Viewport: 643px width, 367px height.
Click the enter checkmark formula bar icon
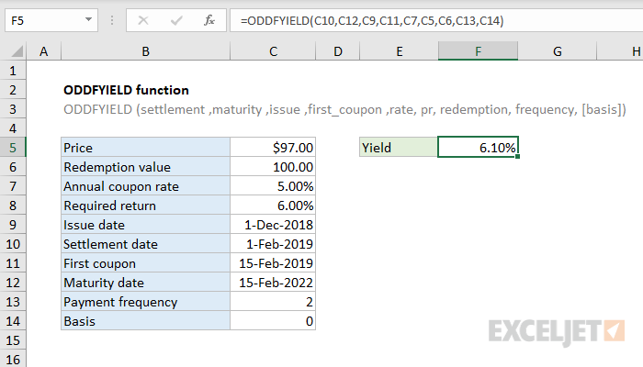coord(176,20)
